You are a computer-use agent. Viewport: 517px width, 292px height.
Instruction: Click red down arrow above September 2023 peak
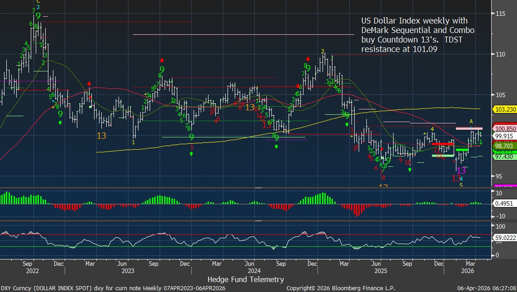pyautogui.click(x=162, y=60)
